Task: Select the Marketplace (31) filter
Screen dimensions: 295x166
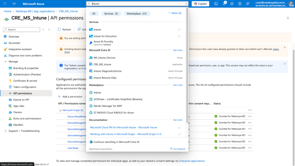Action: click(x=137, y=14)
